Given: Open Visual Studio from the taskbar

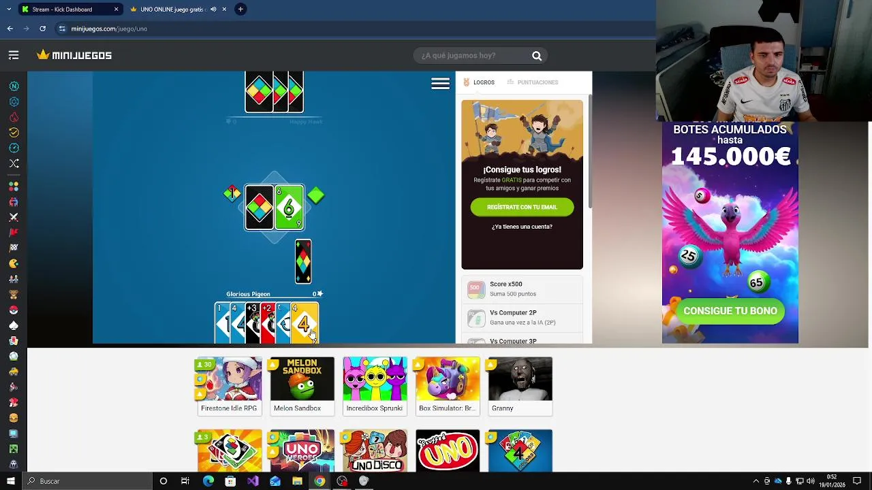Looking at the screenshot, I should click(253, 481).
